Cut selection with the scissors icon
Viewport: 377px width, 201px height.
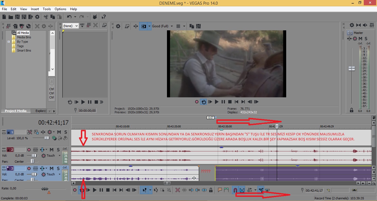(46, 17)
